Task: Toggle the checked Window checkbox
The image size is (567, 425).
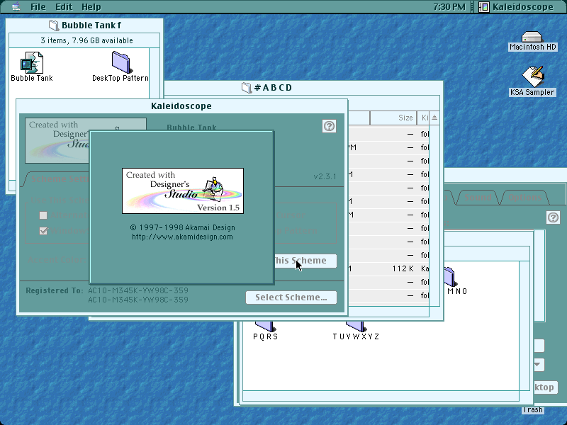Action: [x=43, y=231]
